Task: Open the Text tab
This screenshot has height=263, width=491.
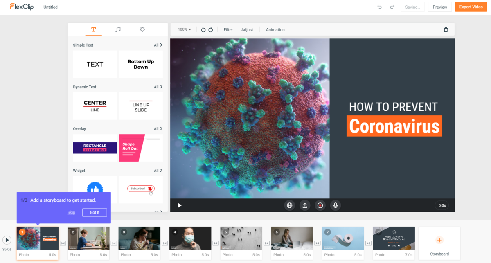Action: coord(93,29)
